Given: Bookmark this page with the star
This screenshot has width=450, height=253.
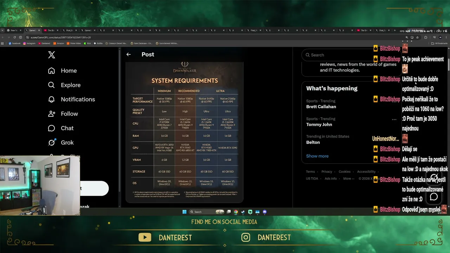Looking at the screenshot, I should click(417, 37).
